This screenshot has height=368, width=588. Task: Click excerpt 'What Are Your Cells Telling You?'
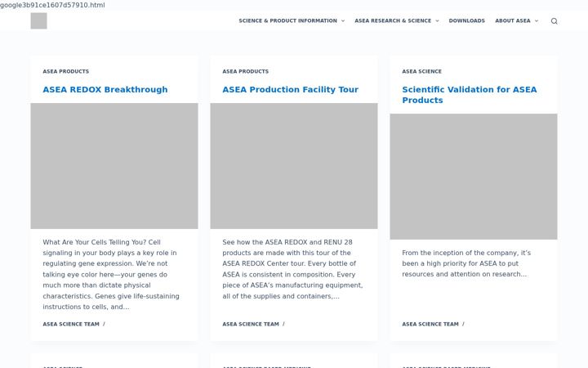point(111,275)
